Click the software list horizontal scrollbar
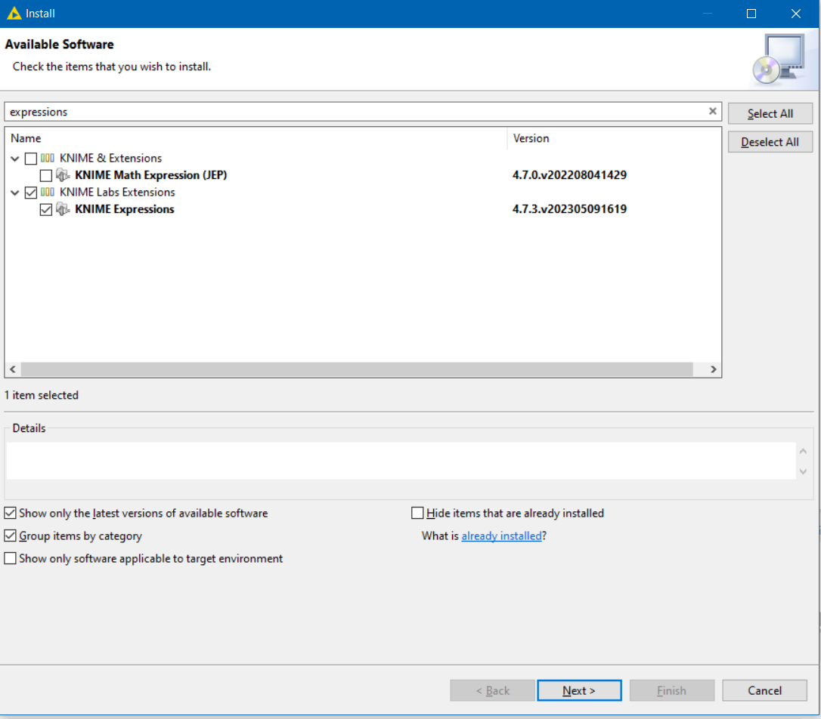Image resolution: width=821 pixels, height=719 pixels. pos(357,369)
